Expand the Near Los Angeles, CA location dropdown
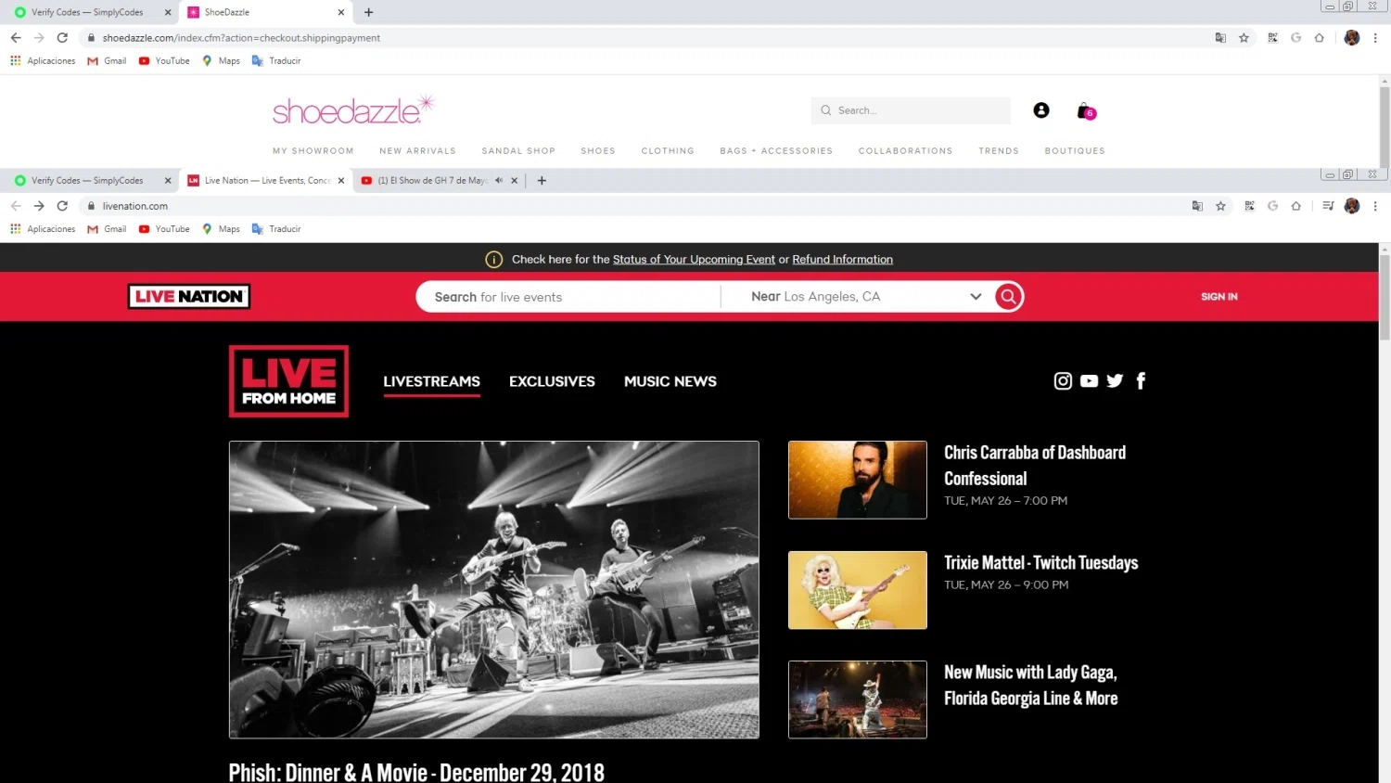1391x783 pixels. tap(976, 297)
